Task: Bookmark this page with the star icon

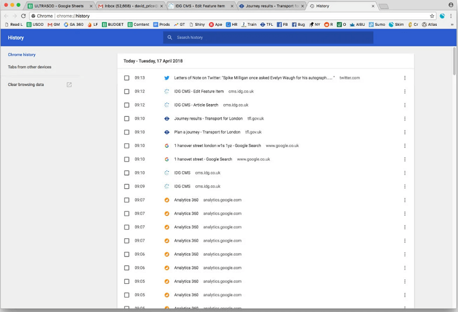Action: pyautogui.click(x=432, y=16)
